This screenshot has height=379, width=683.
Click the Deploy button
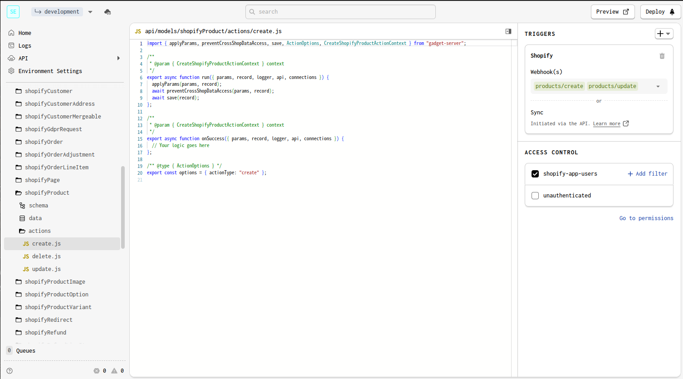[x=660, y=12]
